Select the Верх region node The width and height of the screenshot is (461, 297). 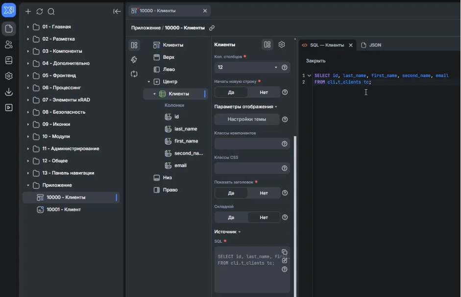coord(169,57)
